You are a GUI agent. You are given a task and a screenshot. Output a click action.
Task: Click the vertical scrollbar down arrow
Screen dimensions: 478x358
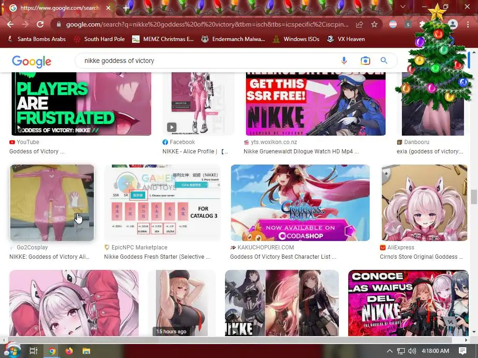tap(474, 332)
